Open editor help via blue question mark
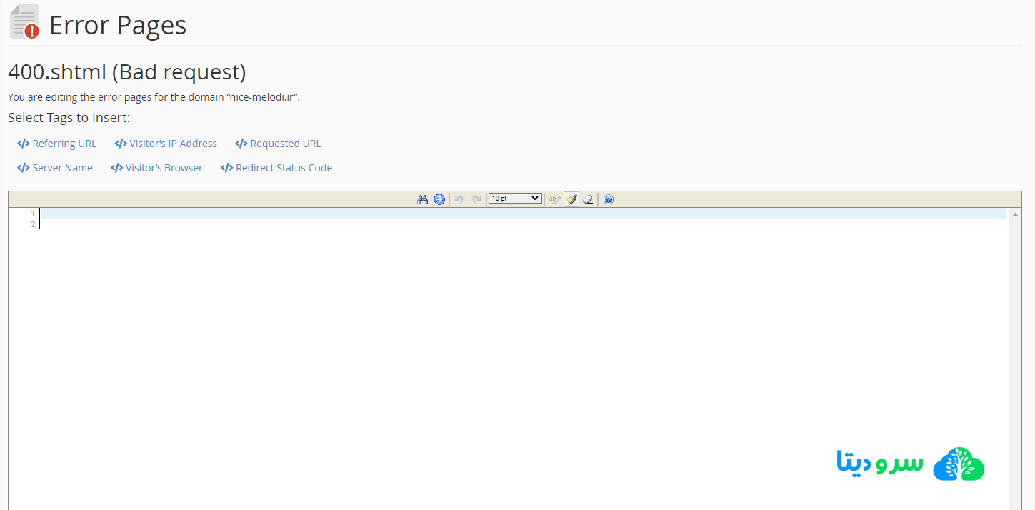Image resolution: width=1035 pixels, height=510 pixels. tap(609, 199)
